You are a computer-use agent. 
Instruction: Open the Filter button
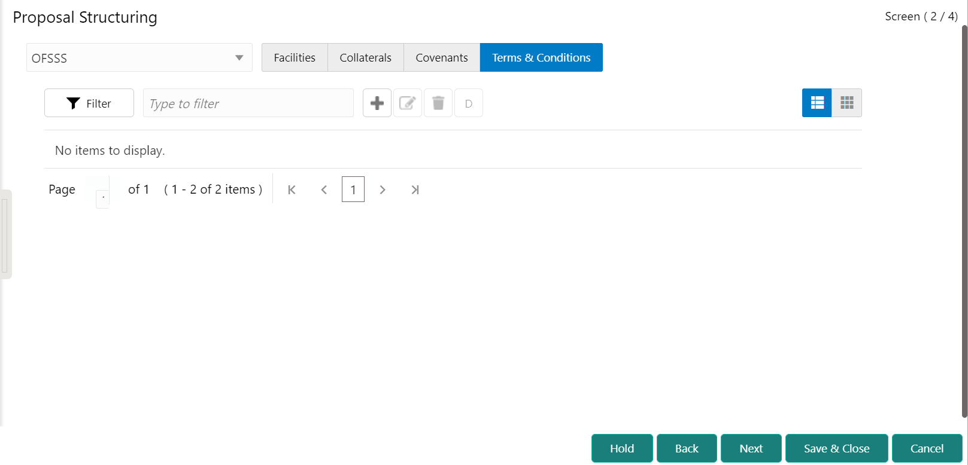point(89,103)
